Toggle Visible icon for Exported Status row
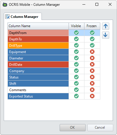Screen dimensions: 117x135 tap(76, 96)
